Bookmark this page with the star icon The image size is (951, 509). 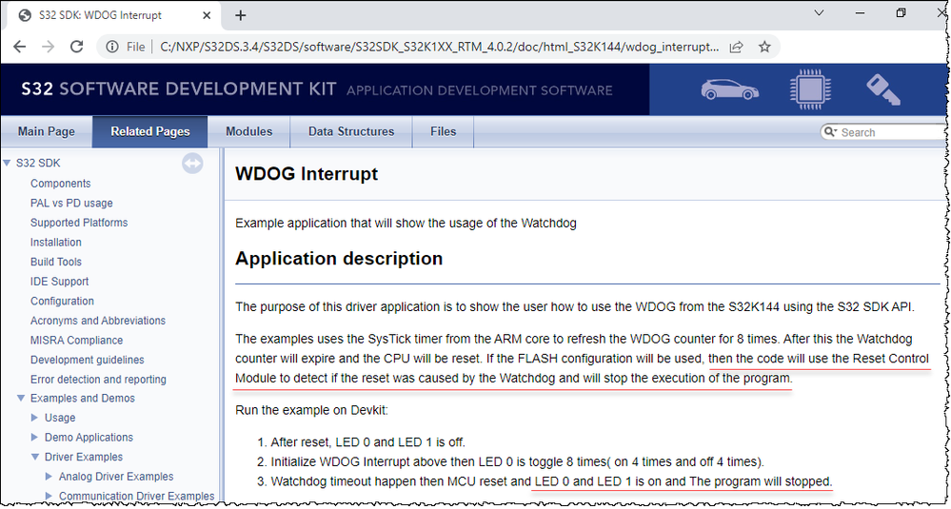pyautogui.click(x=764, y=47)
